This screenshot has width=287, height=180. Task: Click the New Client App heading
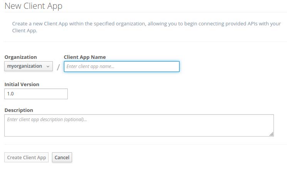[x=33, y=6]
